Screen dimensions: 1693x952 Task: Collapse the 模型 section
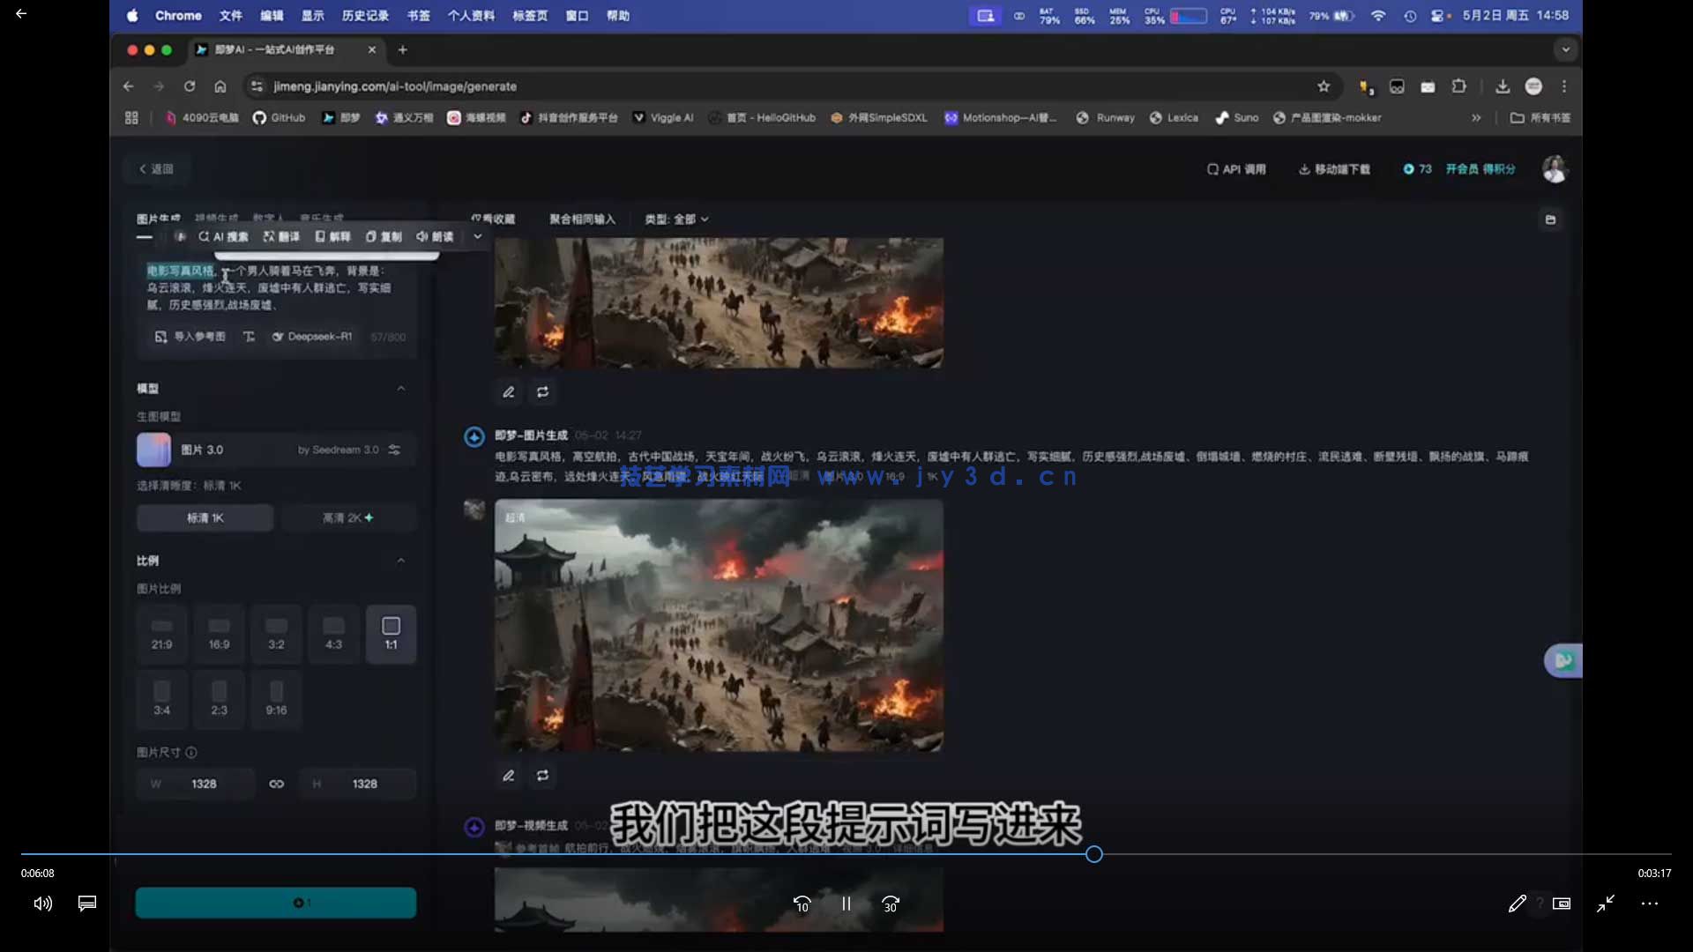[401, 389]
